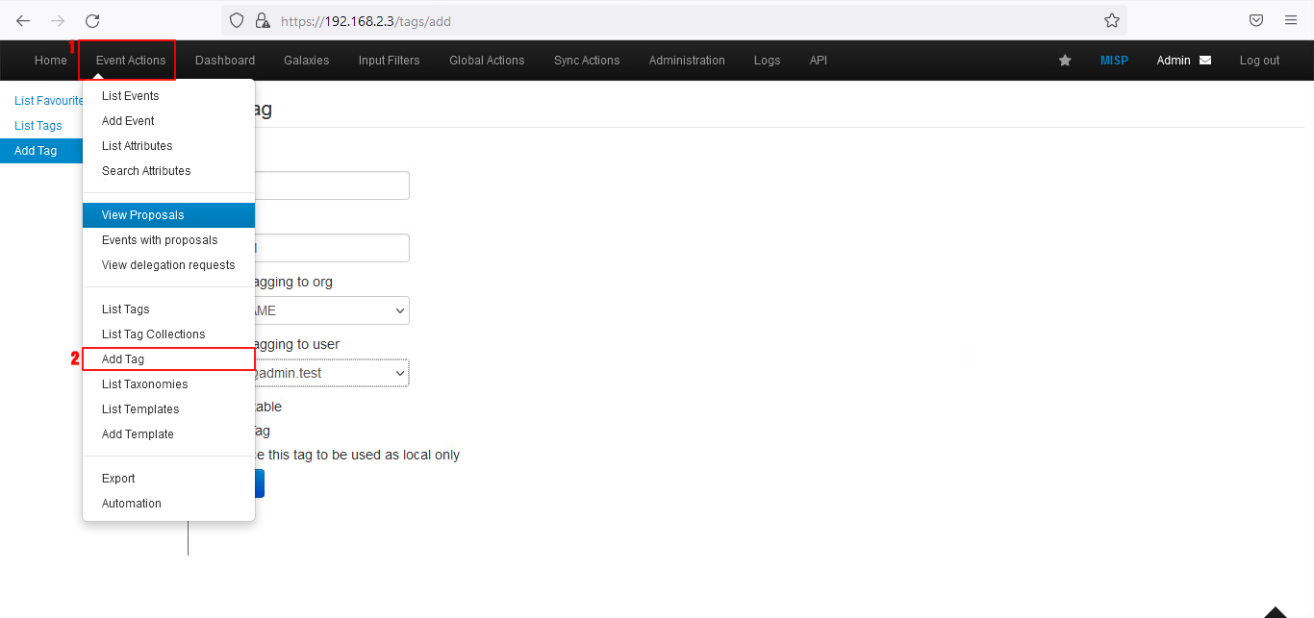Open the restrict tagging to user dropdown
Screen dimensions: 1314x618
coord(332,373)
